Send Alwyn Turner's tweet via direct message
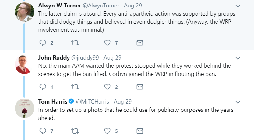The width and height of the screenshot is (254, 140). 140,43
